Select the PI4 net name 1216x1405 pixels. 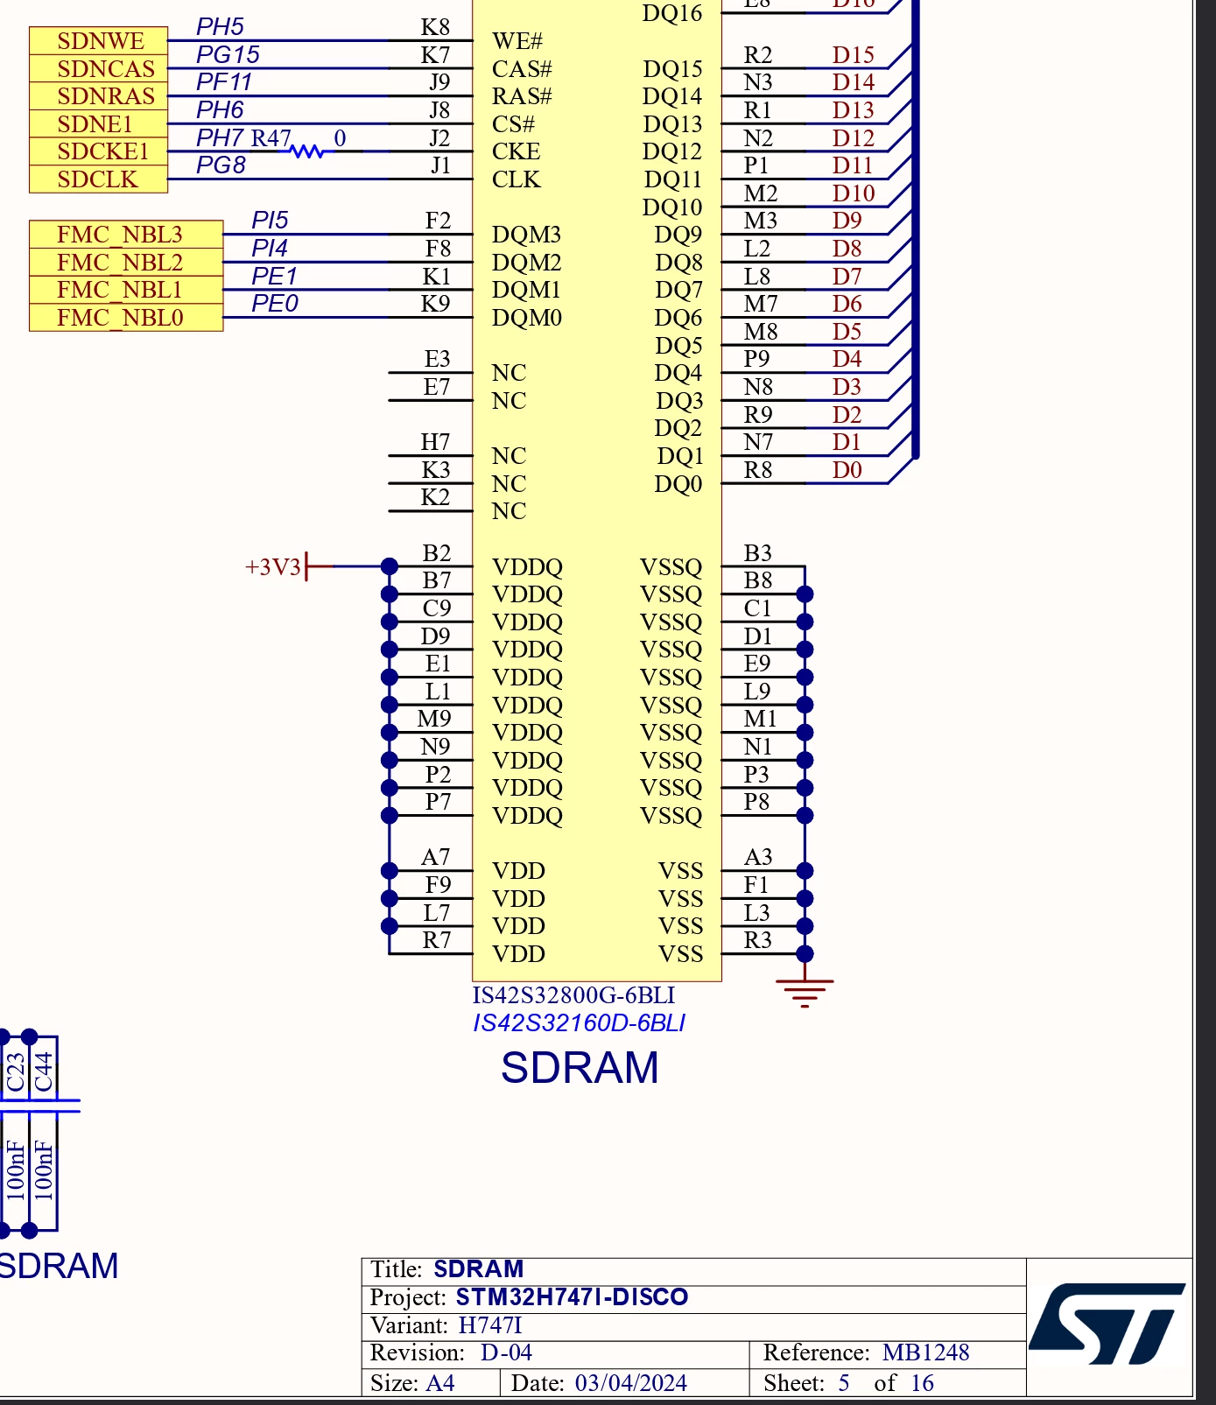tap(270, 249)
